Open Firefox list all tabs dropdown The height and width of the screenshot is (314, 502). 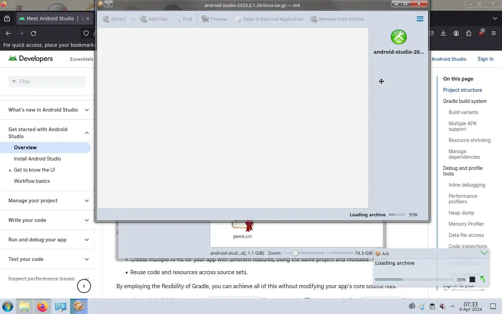(x=495, y=18)
